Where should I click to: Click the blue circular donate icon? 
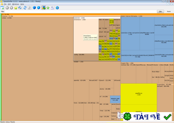pos(57,8)
